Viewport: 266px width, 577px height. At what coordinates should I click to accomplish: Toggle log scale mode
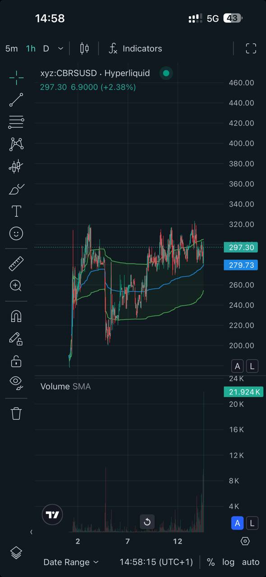pyautogui.click(x=228, y=562)
